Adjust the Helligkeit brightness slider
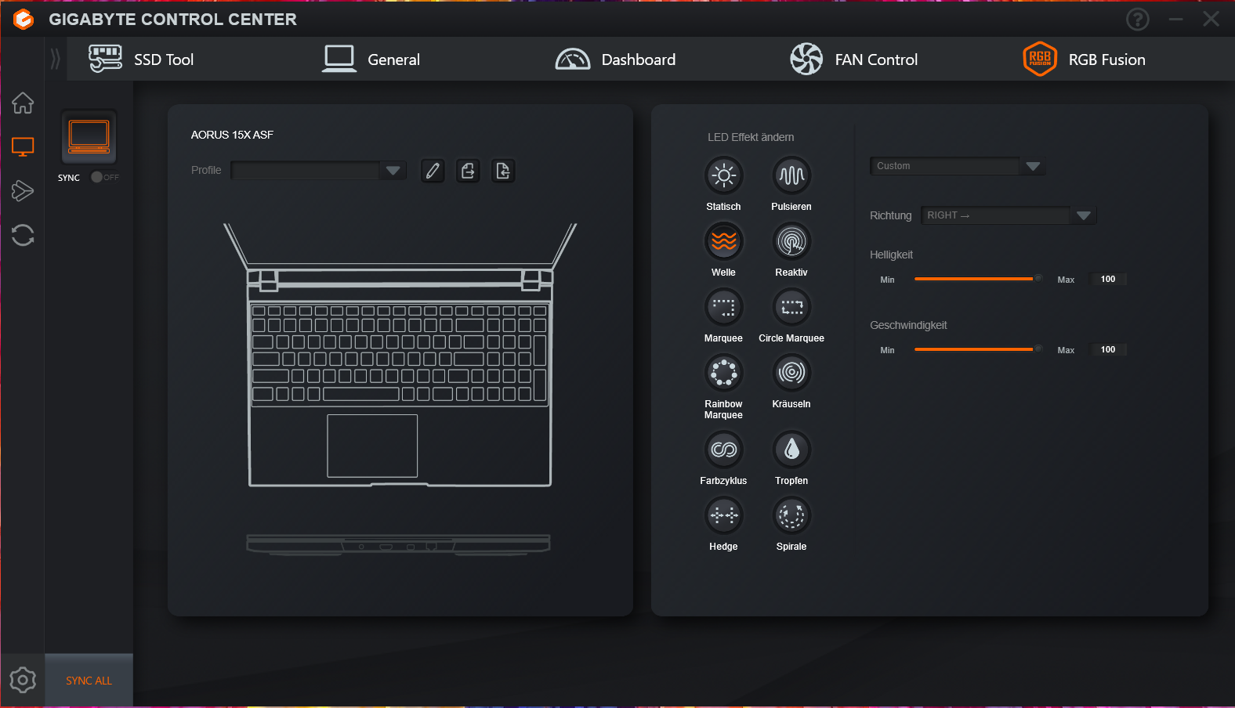 (x=978, y=279)
